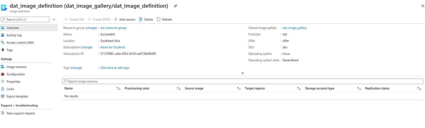Click the Refresh icon in toolbar

158,19
